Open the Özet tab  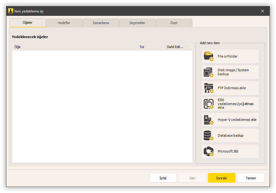[x=174, y=23]
